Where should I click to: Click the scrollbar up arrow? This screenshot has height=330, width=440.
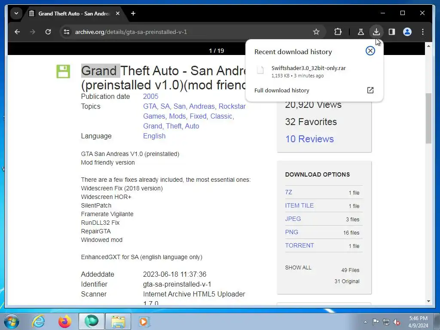(x=428, y=46)
